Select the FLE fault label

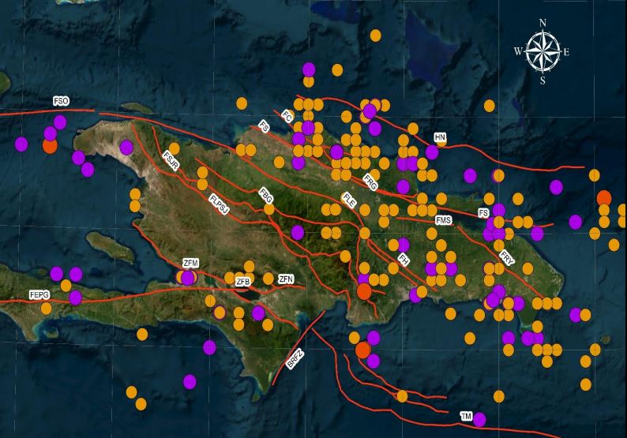pos(349,200)
